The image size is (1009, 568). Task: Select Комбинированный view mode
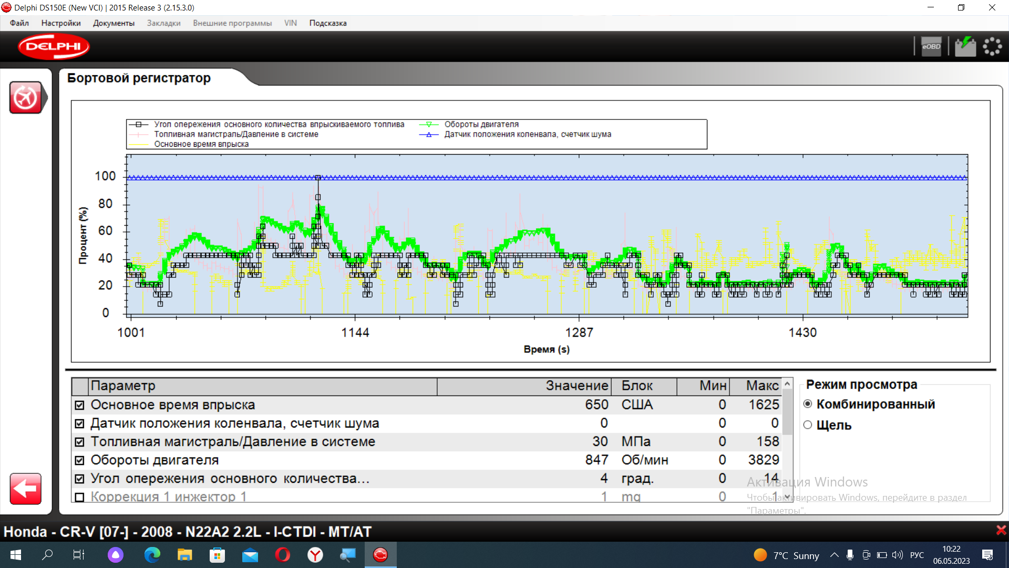click(808, 404)
